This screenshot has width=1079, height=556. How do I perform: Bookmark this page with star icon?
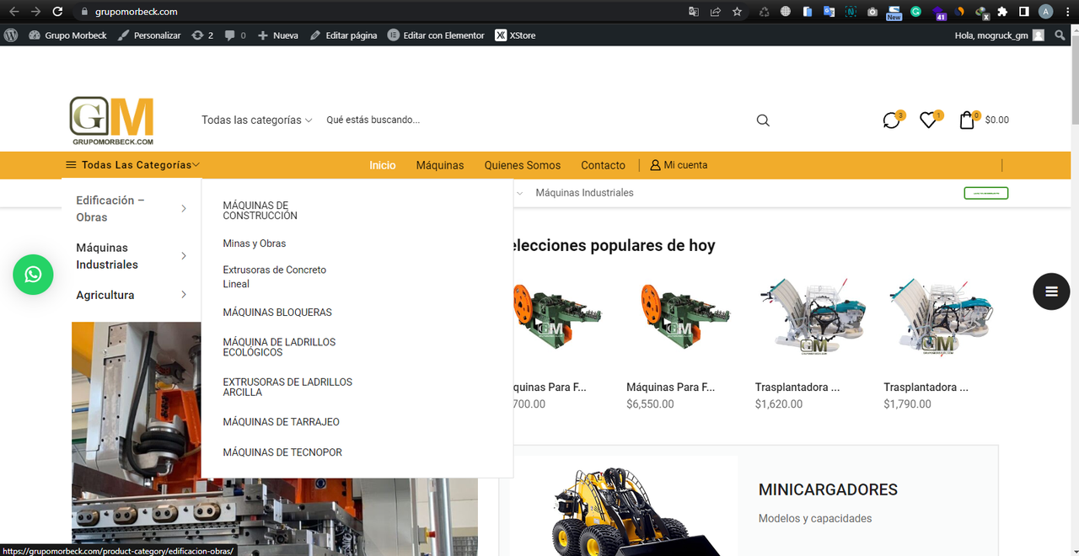[738, 12]
